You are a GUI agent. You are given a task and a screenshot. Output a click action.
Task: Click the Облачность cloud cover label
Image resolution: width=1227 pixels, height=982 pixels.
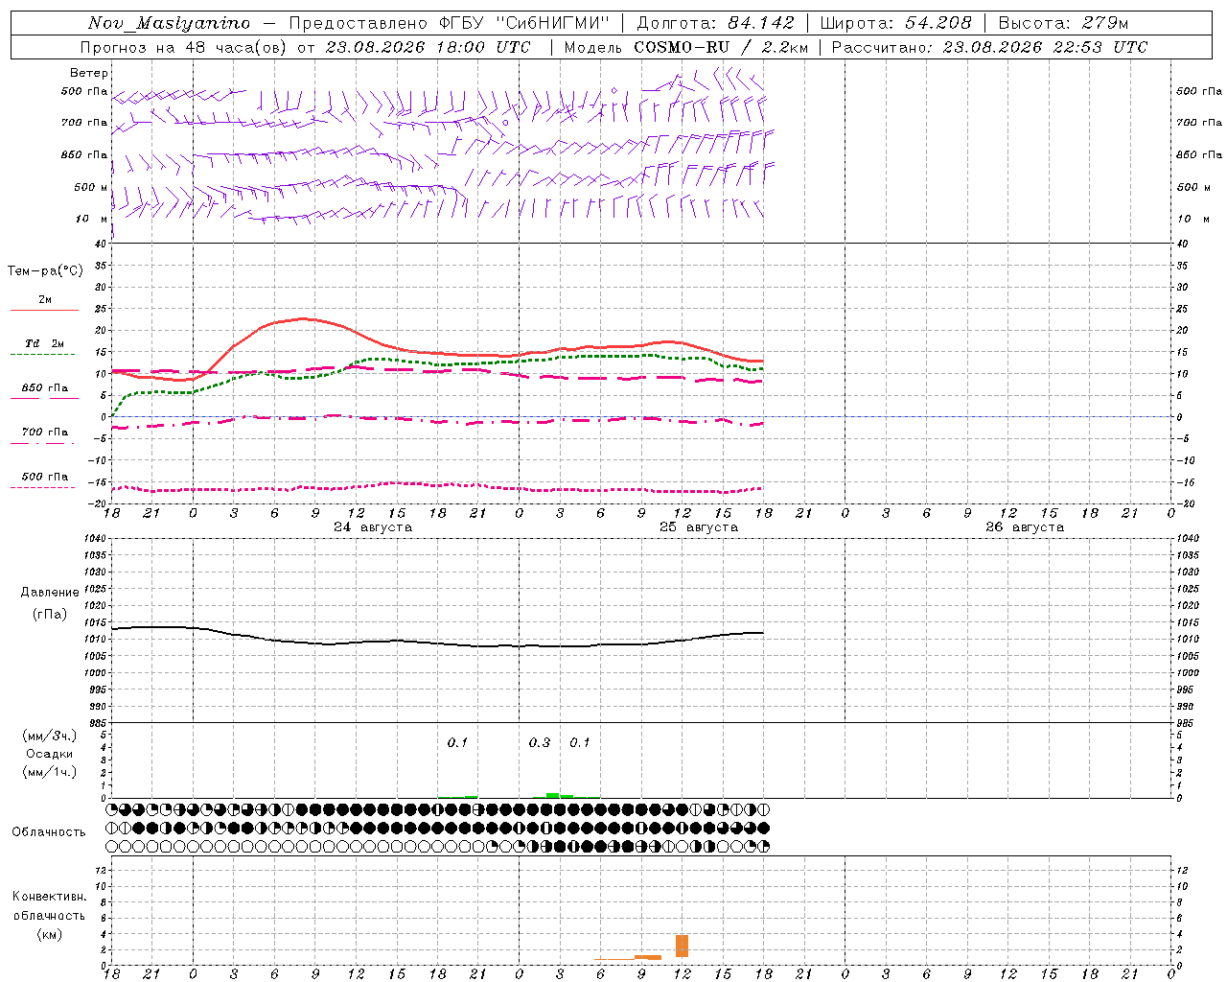[49, 831]
